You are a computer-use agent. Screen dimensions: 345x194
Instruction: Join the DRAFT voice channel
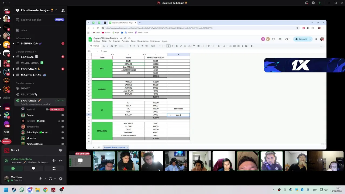tap(40, 88)
